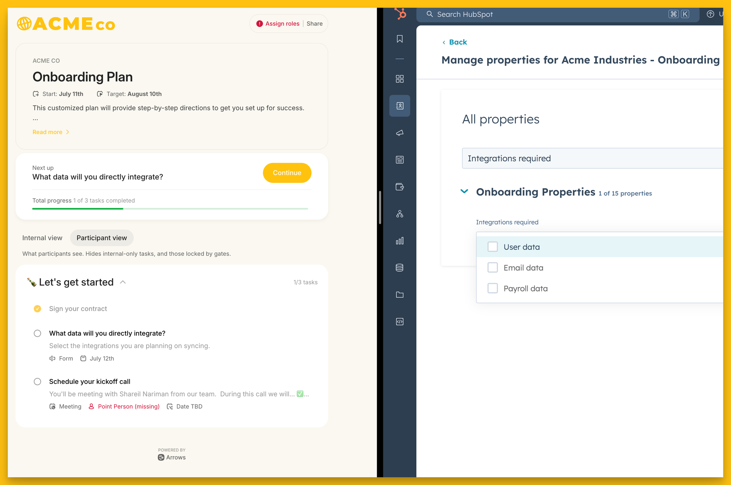Click Continue on next up task
Viewport: 731px width, 485px height.
(x=287, y=173)
